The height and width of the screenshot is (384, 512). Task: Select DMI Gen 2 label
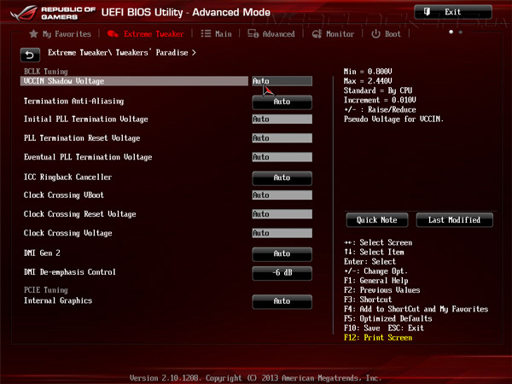pyautogui.click(x=42, y=253)
